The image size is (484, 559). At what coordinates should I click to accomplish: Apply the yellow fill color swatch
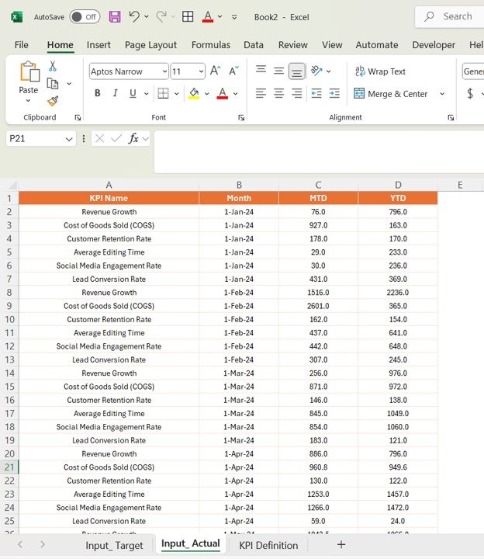[x=194, y=94]
